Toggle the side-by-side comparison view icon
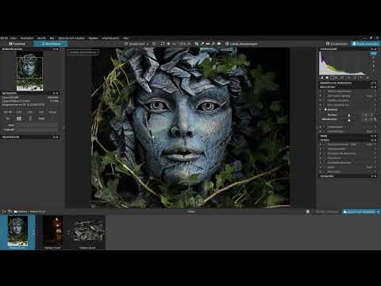Viewport: 381px width, 286px height. point(154,44)
